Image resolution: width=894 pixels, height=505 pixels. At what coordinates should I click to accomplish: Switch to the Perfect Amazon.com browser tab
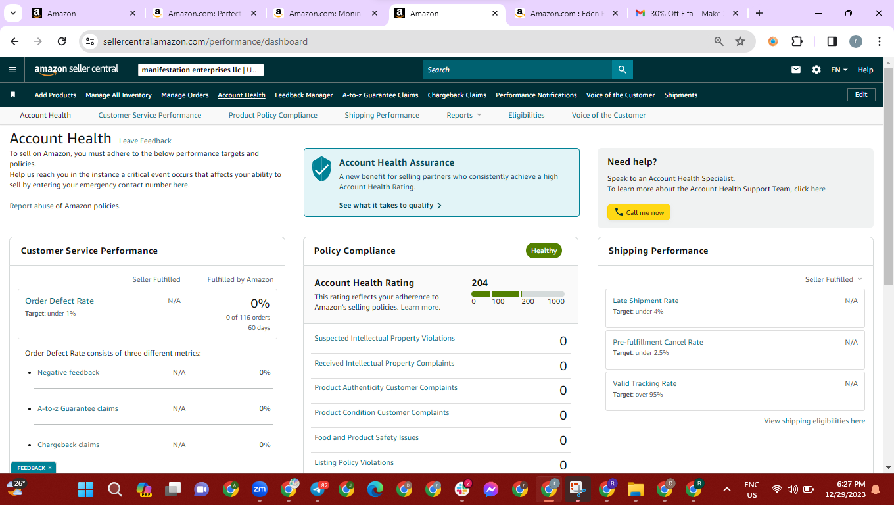[x=205, y=13]
